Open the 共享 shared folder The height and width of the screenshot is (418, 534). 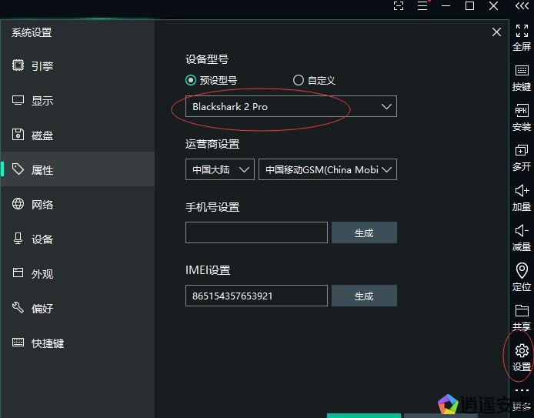522,311
